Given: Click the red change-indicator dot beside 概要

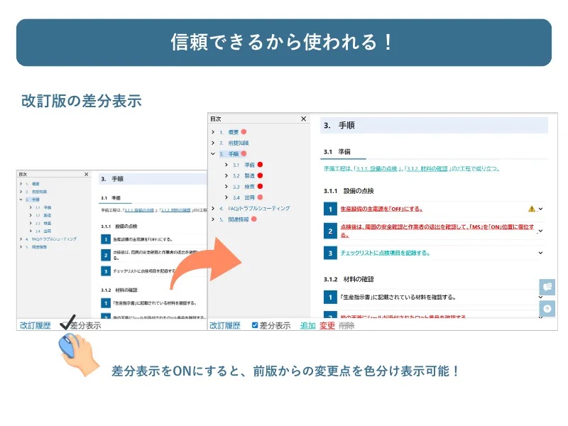Looking at the screenshot, I should click(x=243, y=130).
